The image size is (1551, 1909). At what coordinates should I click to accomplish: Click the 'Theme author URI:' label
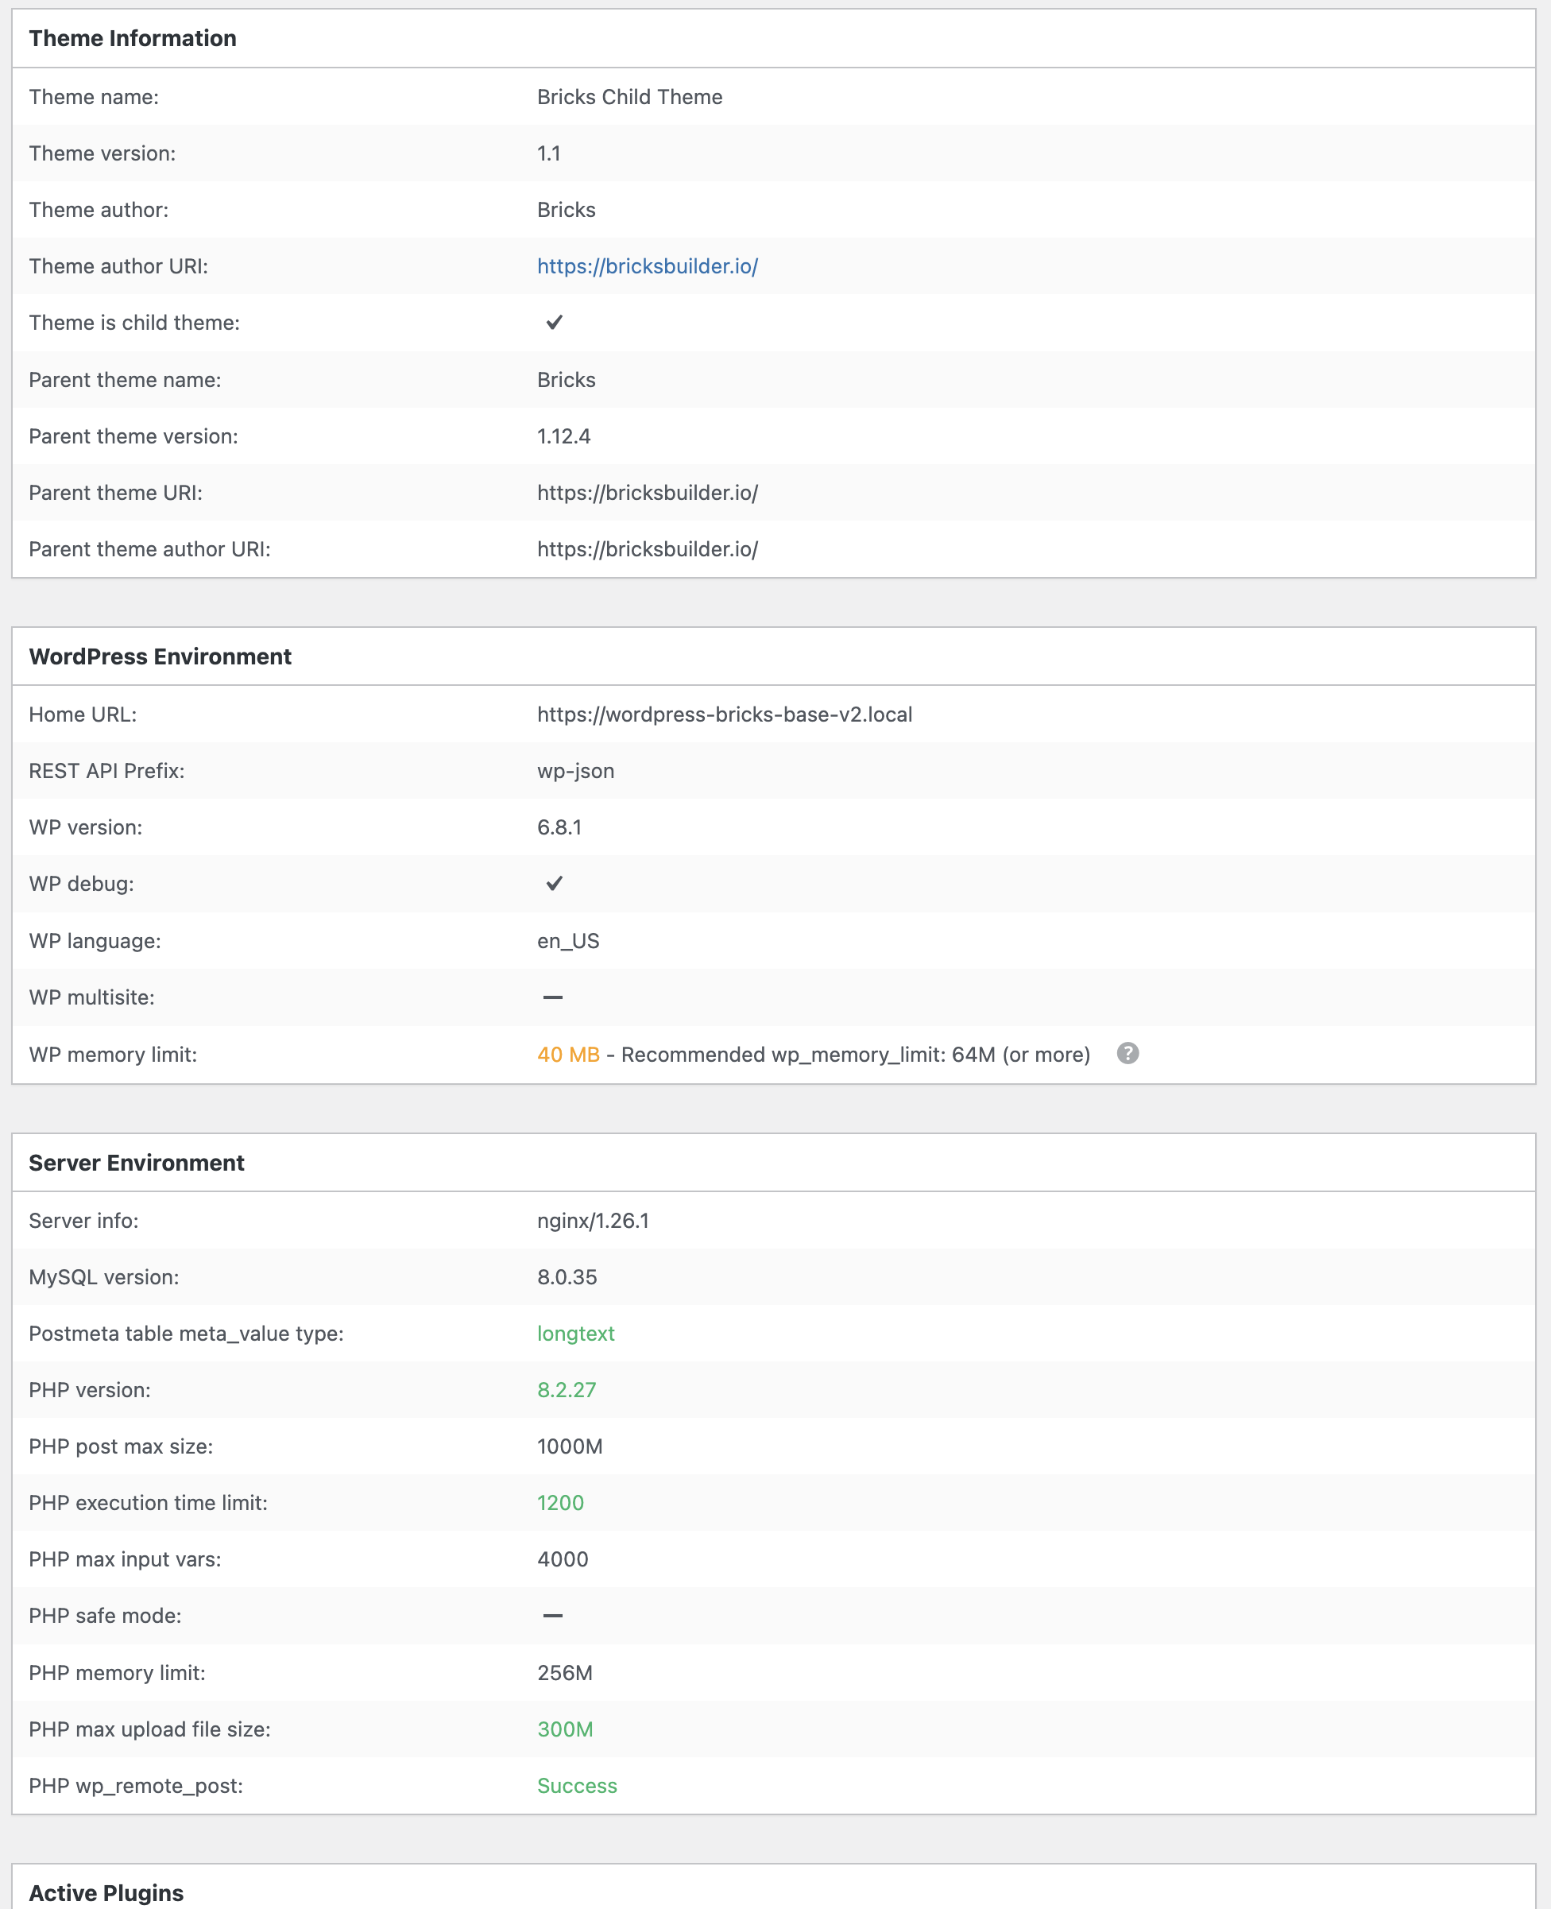coord(118,266)
